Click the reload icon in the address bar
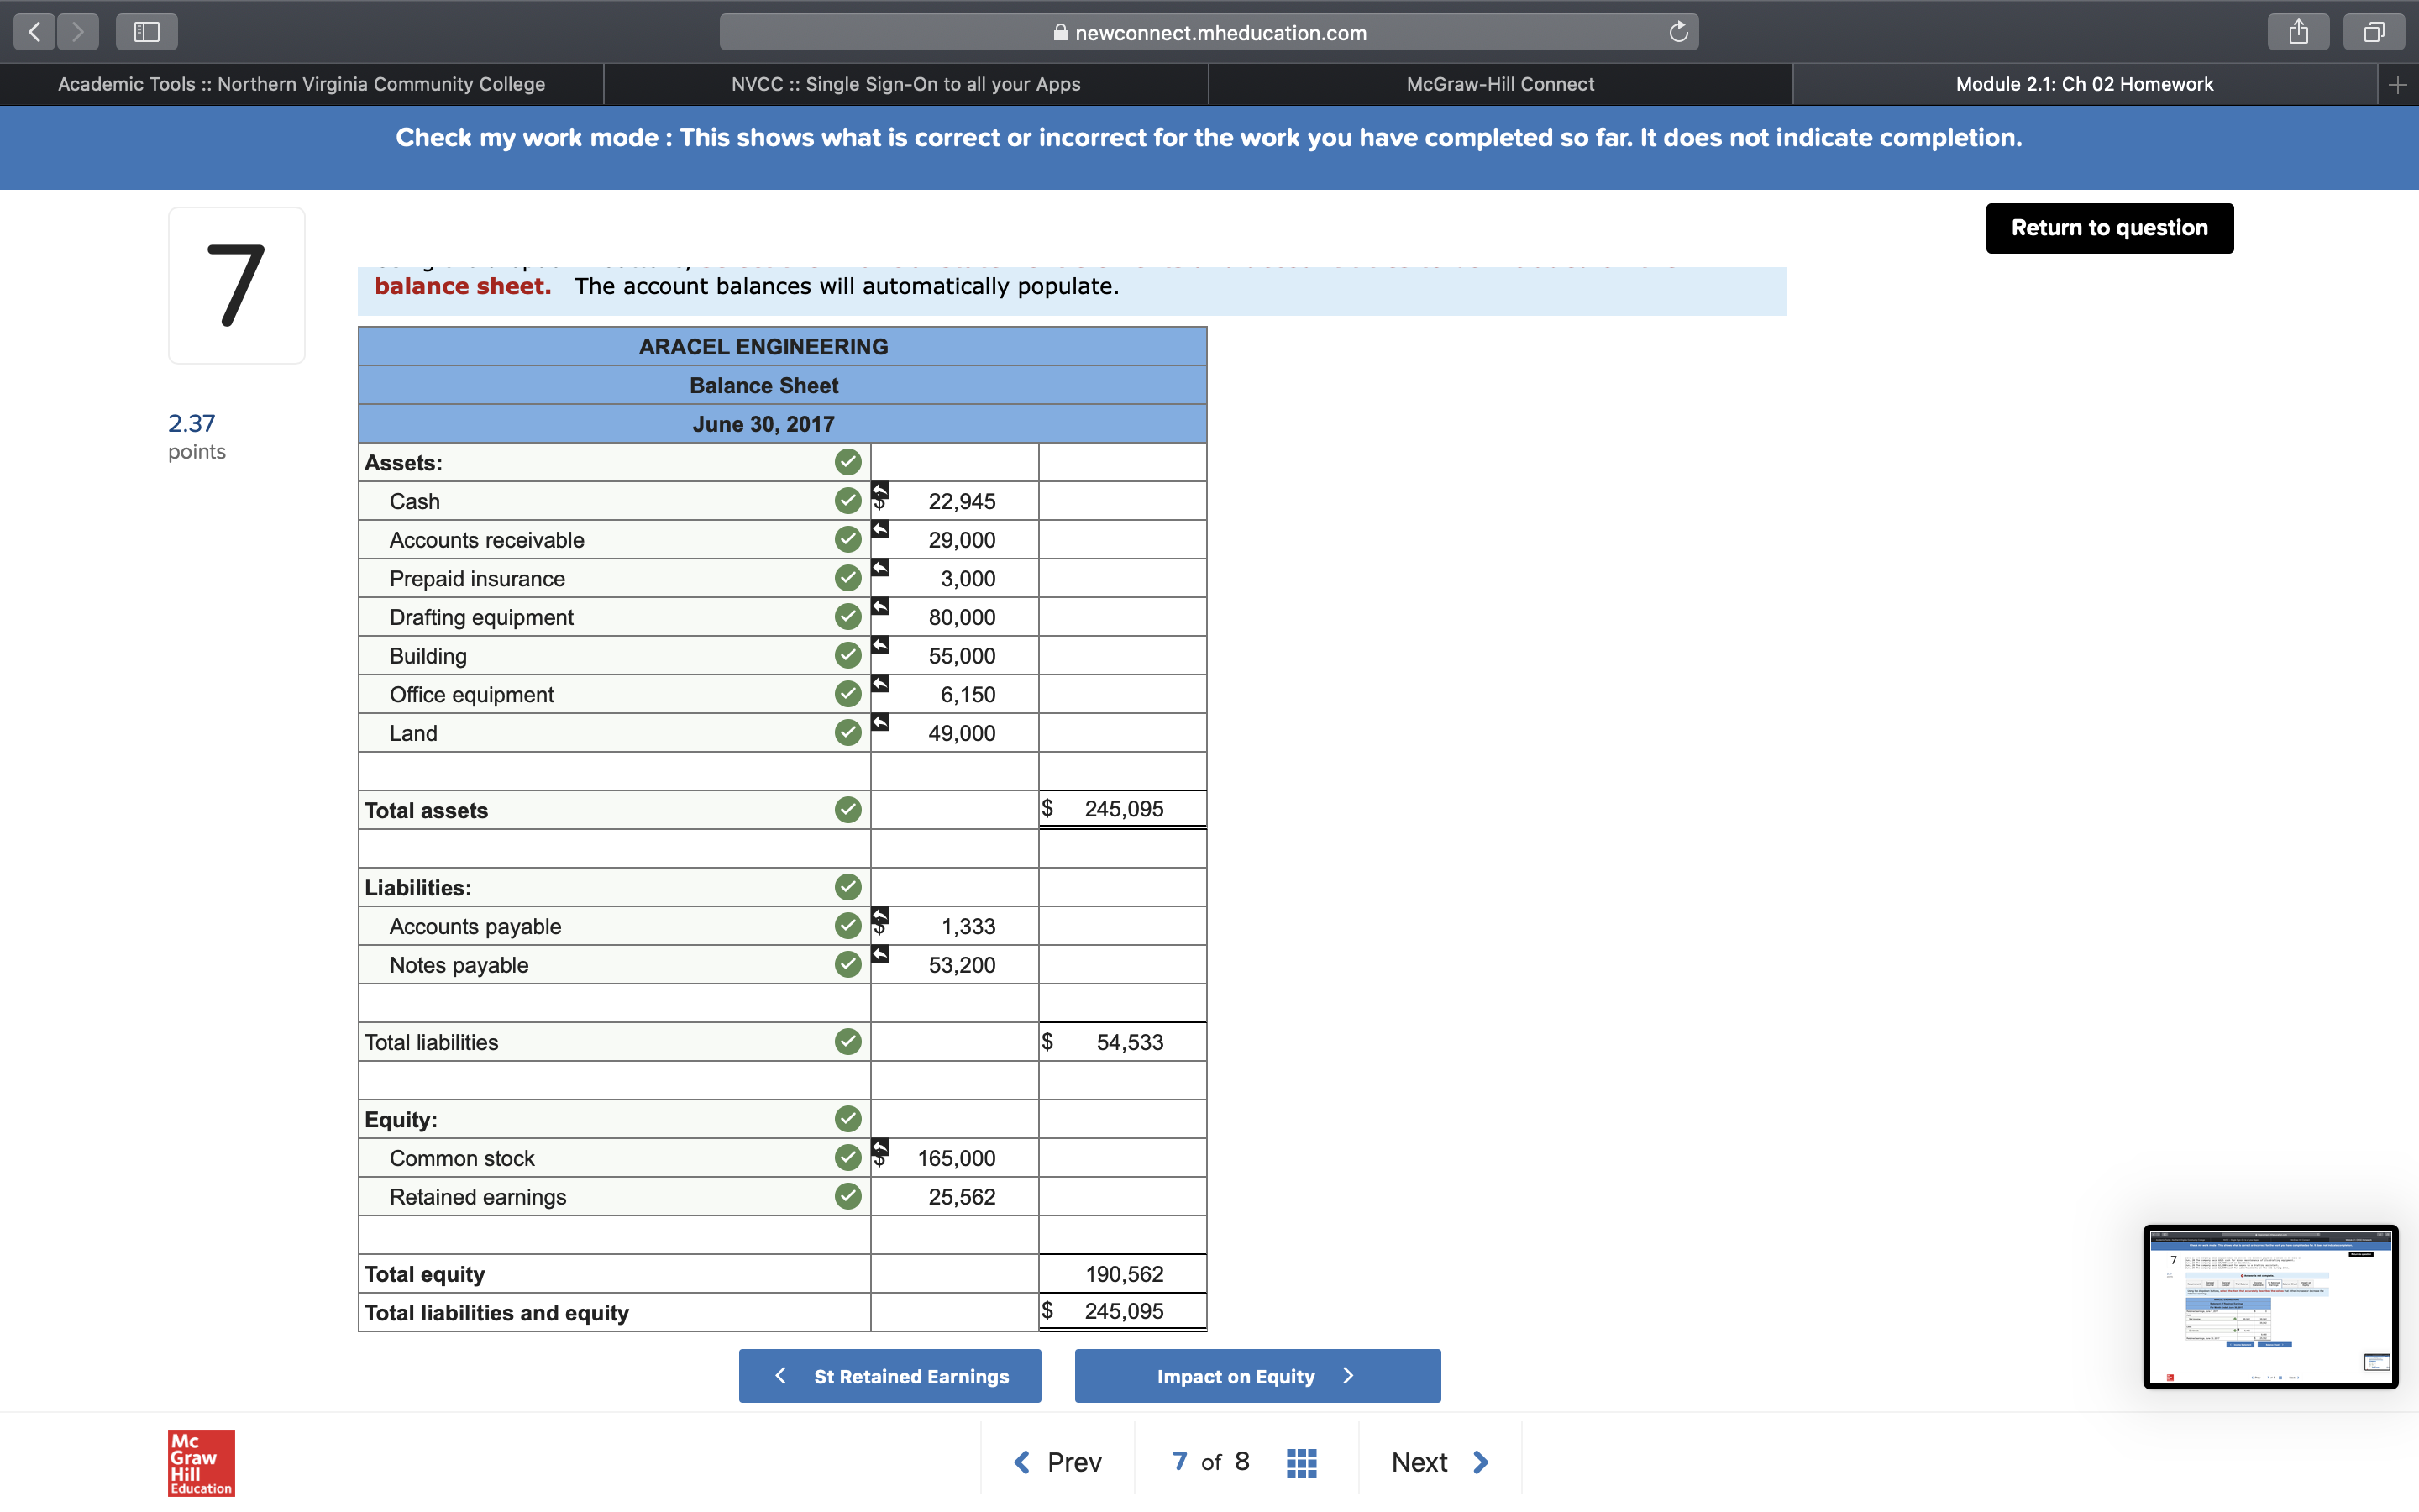 coord(1677,31)
